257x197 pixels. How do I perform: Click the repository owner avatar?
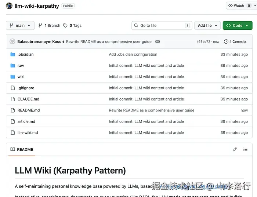9,6
